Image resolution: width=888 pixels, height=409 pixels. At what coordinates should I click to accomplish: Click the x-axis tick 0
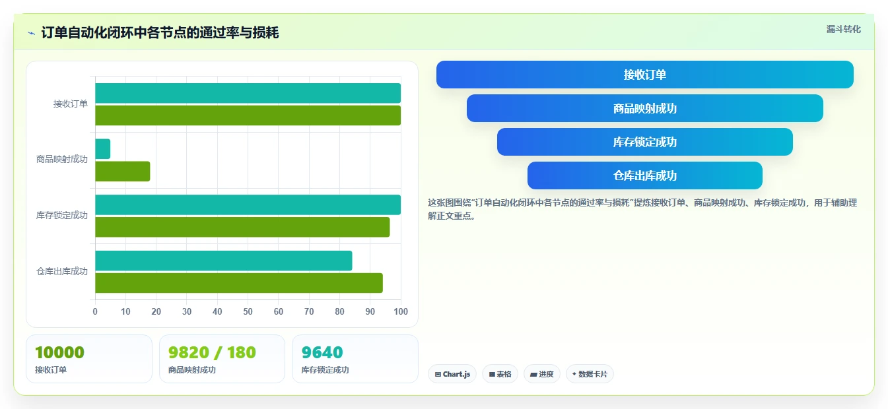[x=95, y=311]
